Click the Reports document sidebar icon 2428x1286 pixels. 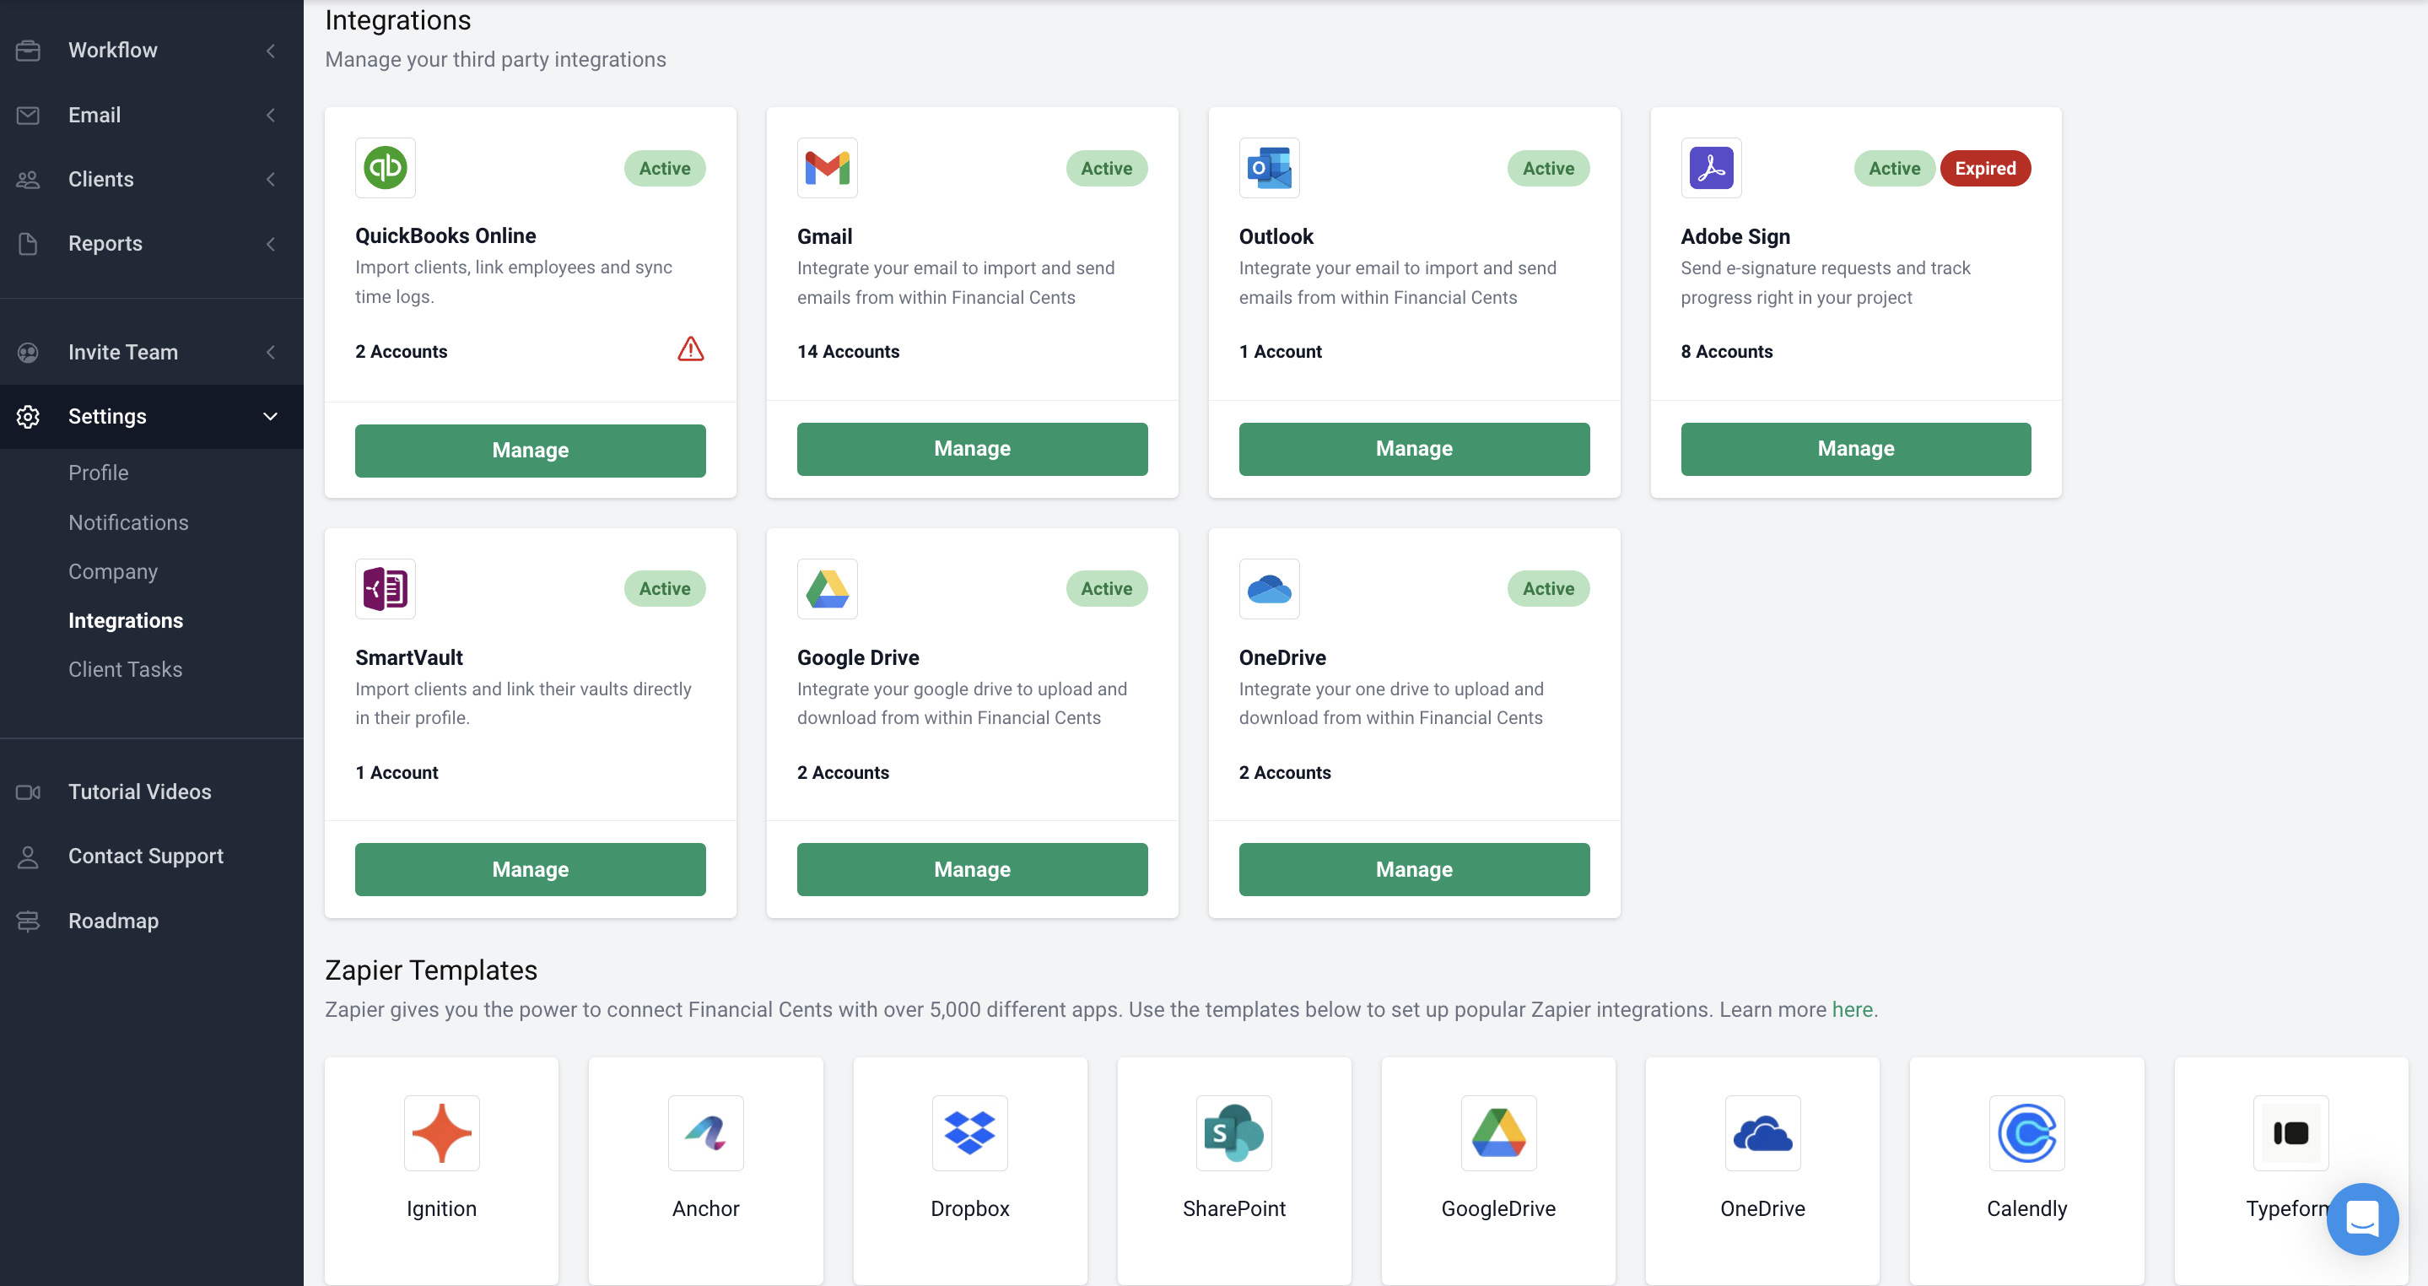tap(29, 243)
